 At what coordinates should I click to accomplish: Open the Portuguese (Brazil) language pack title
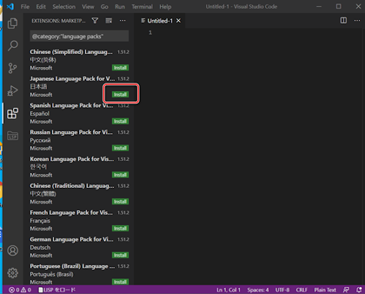pyautogui.click(x=72, y=266)
